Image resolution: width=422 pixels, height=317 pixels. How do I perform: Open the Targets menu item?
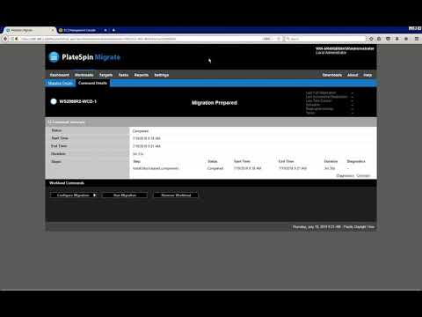[105, 75]
